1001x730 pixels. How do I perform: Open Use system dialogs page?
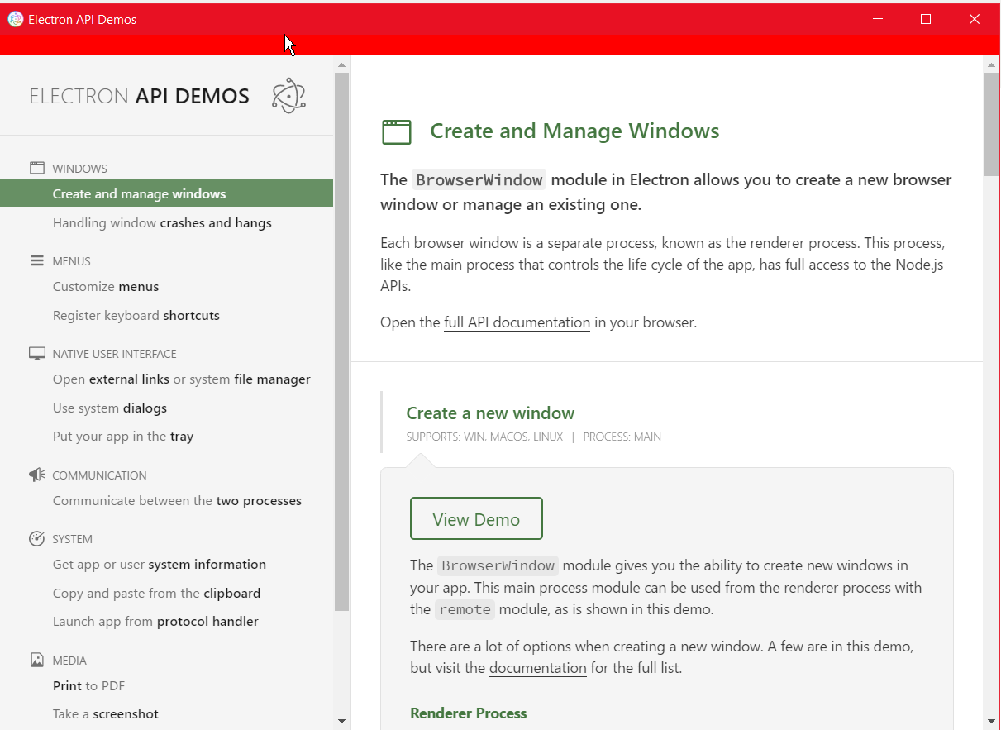click(110, 408)
